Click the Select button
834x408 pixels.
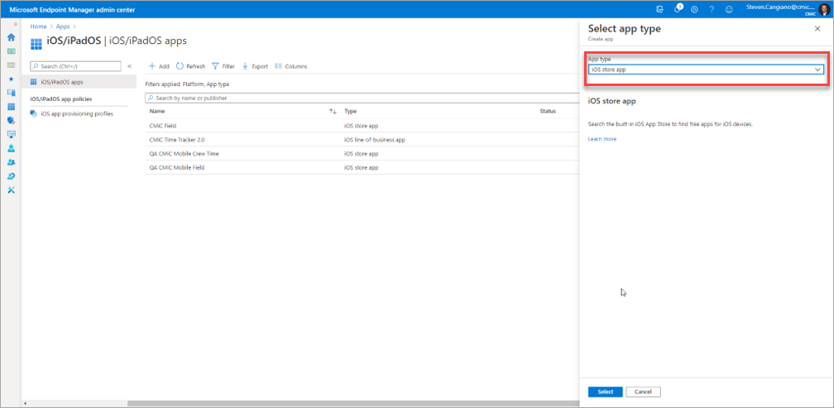[606, 392]
